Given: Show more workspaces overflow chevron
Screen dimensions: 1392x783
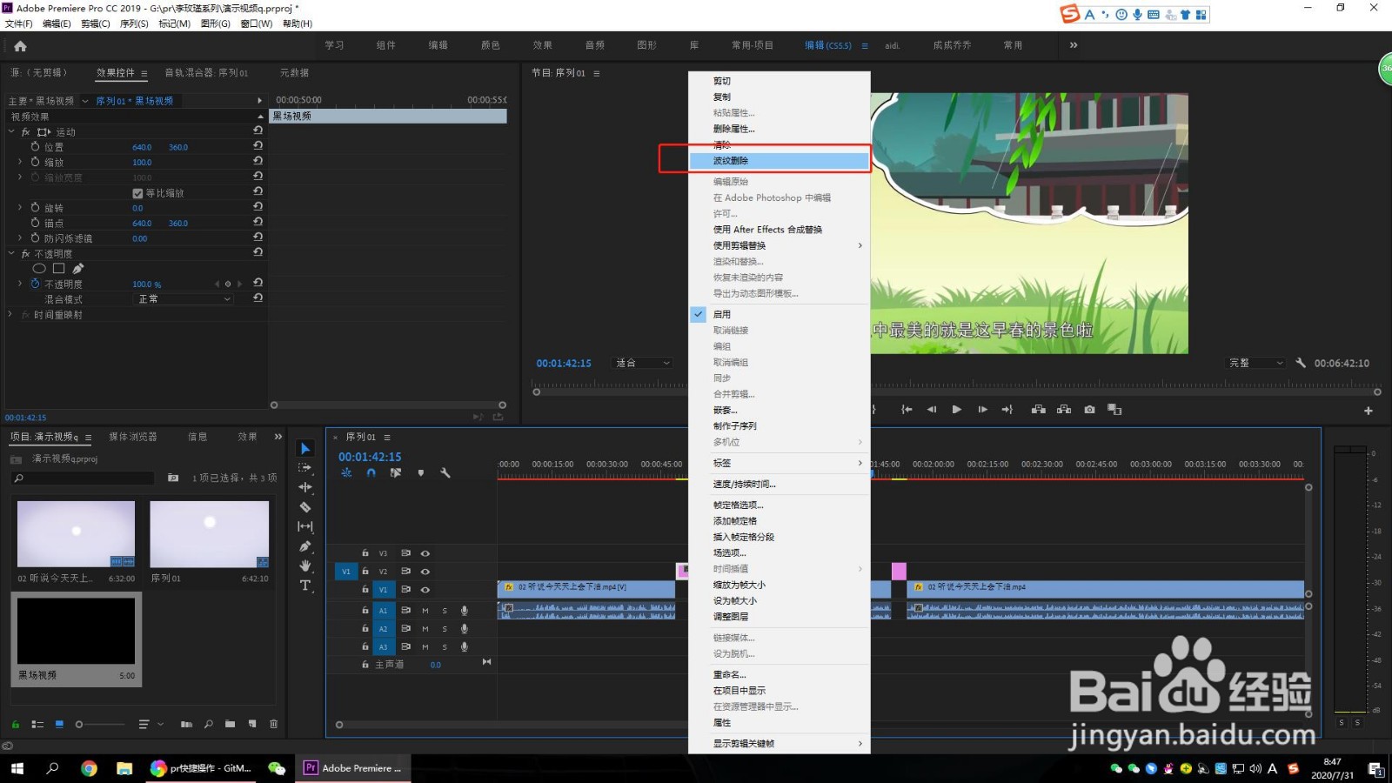Looking at the screenshot, I should point(1074,45).
